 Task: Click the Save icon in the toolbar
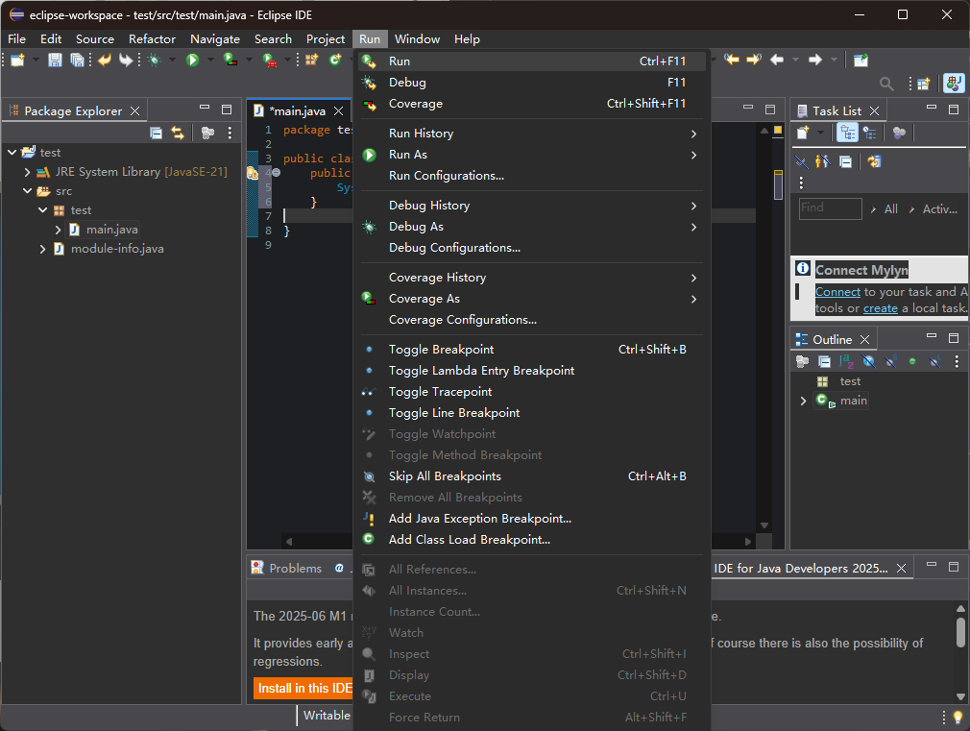(55, 60)
